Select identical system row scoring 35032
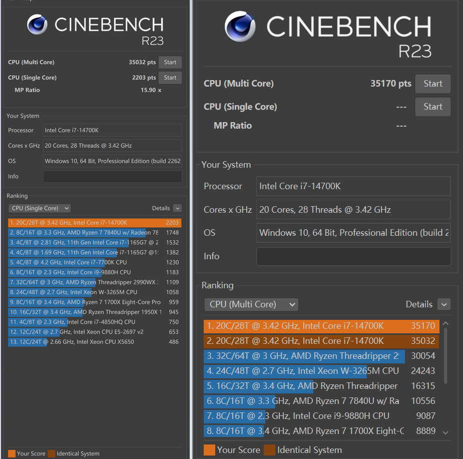Viewport: 463px width, 459px height. (321, 341)
